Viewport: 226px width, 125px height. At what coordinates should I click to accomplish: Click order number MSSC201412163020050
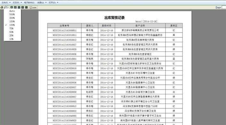(65, 92)
